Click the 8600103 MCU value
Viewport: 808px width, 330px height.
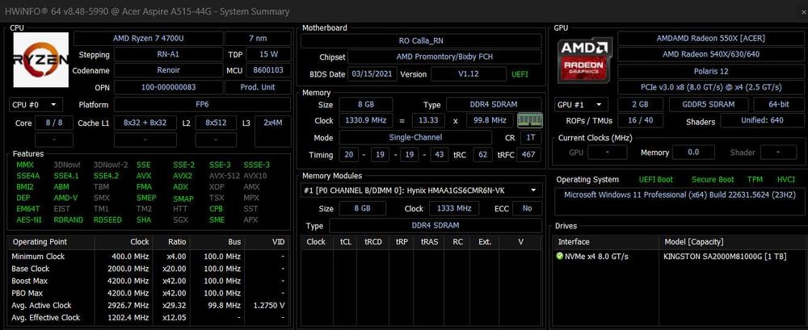point(268,70)
